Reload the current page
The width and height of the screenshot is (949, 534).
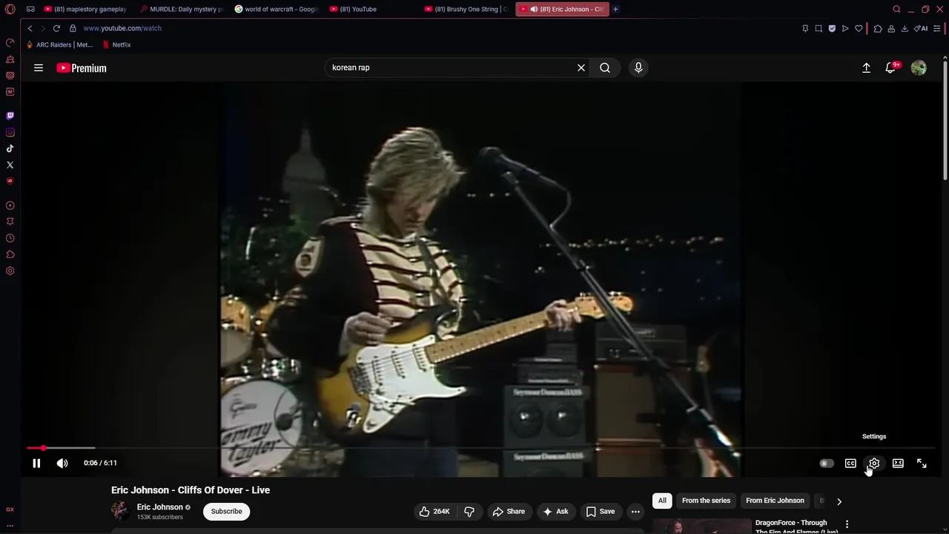[56, 28]
